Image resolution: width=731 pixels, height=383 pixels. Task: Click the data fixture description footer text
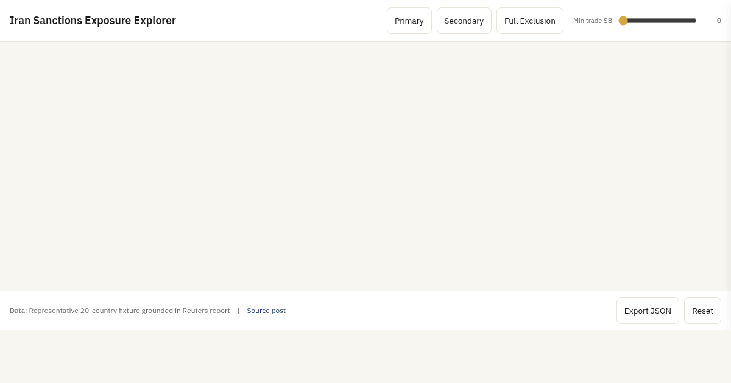coord(120,311)
